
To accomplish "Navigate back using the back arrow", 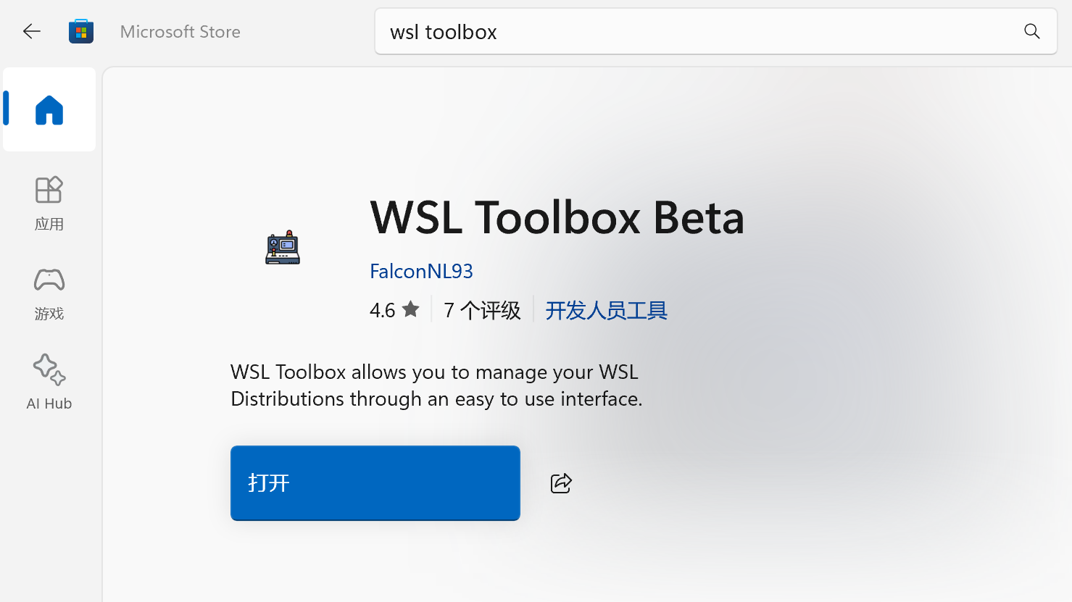I will [31, 31].
